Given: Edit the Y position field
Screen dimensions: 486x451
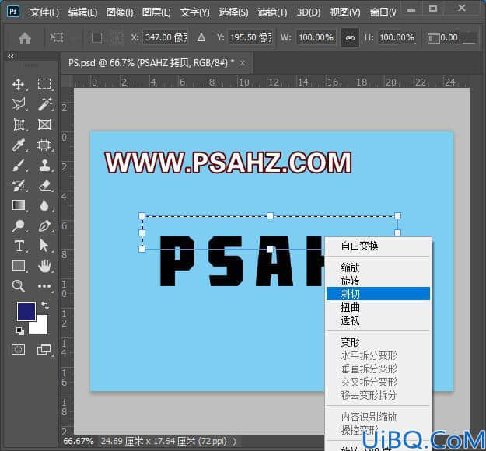Looking at the screenshot, I should pos(250,38).
